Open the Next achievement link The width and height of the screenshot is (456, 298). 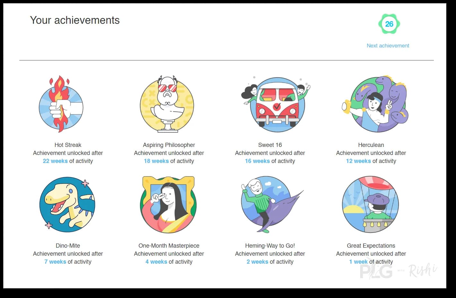coord(388,46)
